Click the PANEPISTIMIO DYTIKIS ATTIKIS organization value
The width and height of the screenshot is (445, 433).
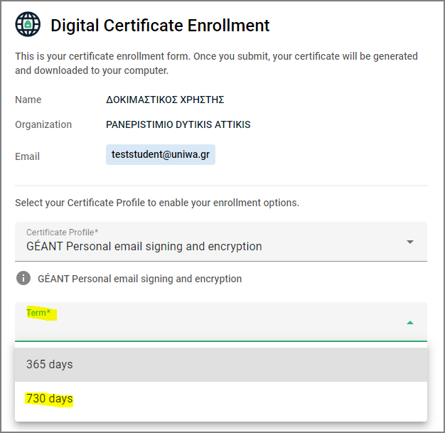[178, 124]
